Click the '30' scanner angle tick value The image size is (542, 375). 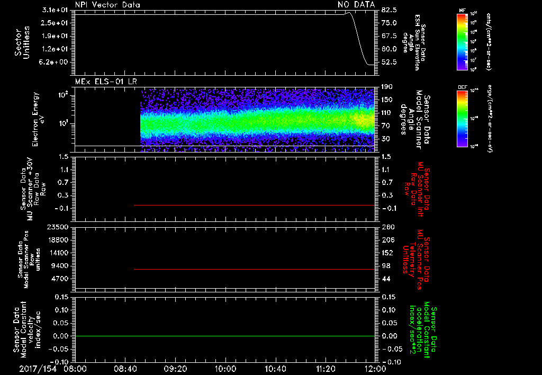385,139
